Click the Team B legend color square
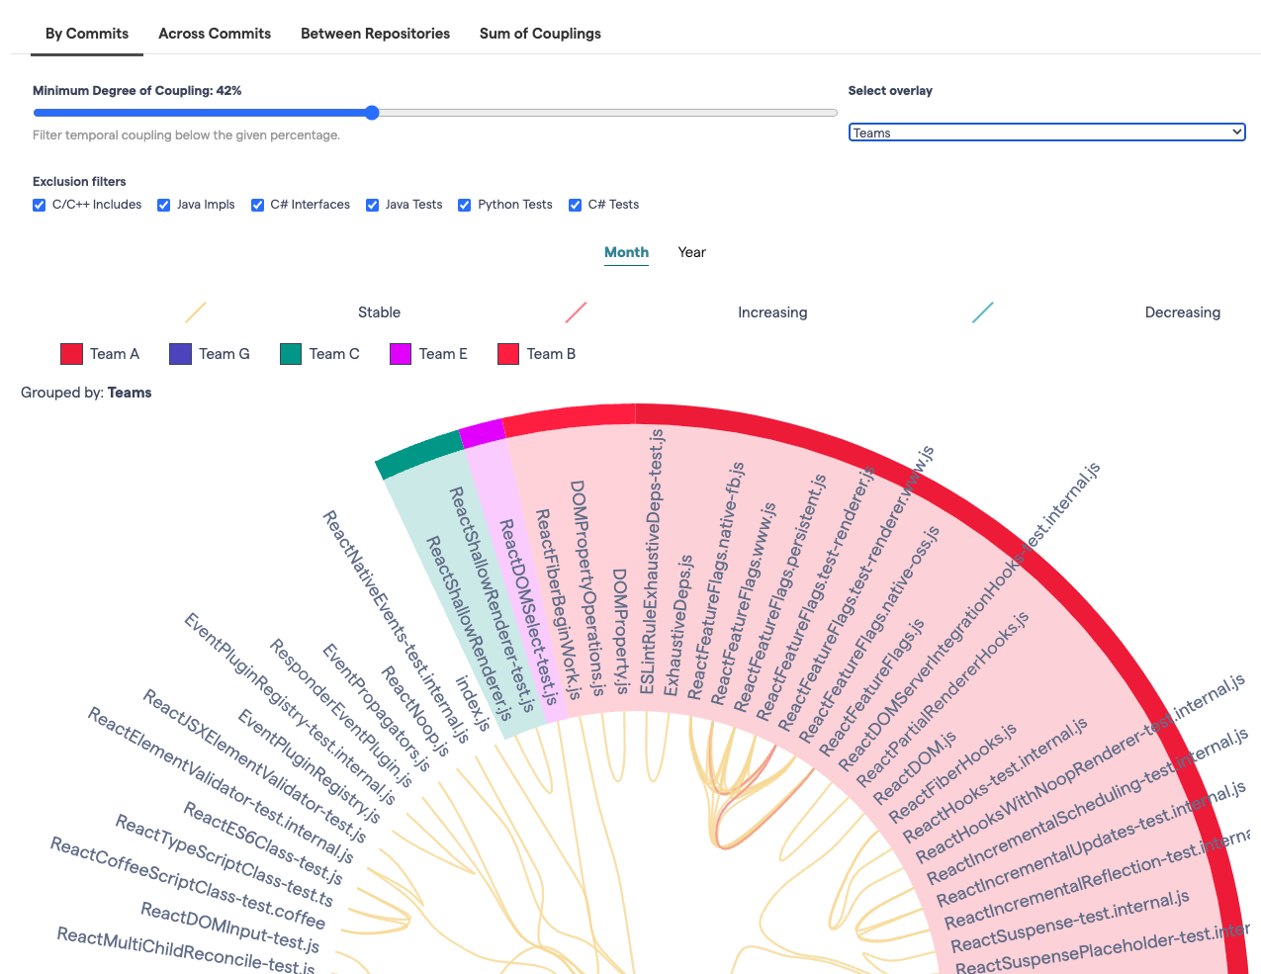1261x974 pixels. [508, 353]
